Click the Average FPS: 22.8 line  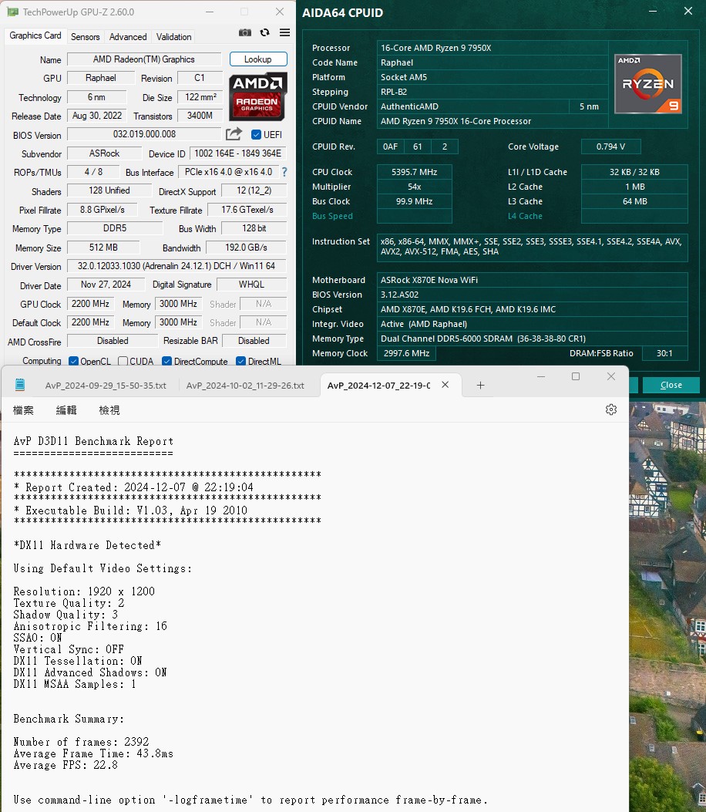(66, 765)
